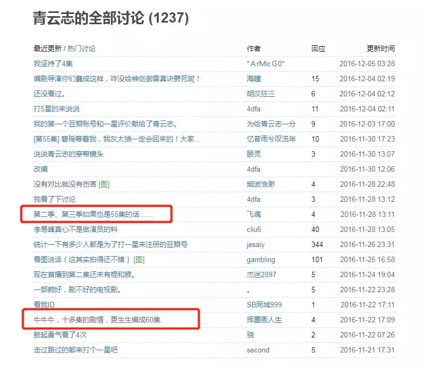Viewport: 429px width, 367px height.
Task: View author 胡汉狂三's profile
Action: click(261, 94)
